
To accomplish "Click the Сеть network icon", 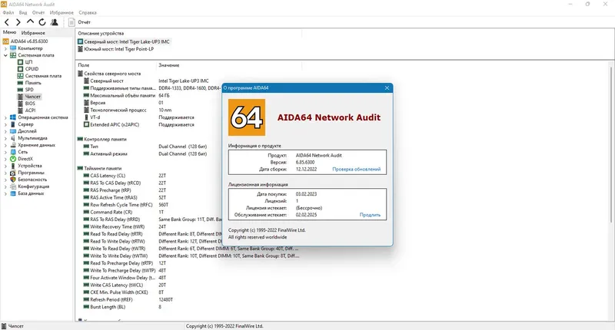I will 13,152.
